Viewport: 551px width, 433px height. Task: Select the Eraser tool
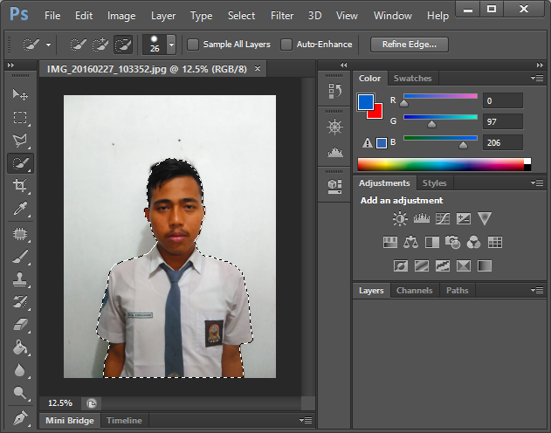click(20, 325)
